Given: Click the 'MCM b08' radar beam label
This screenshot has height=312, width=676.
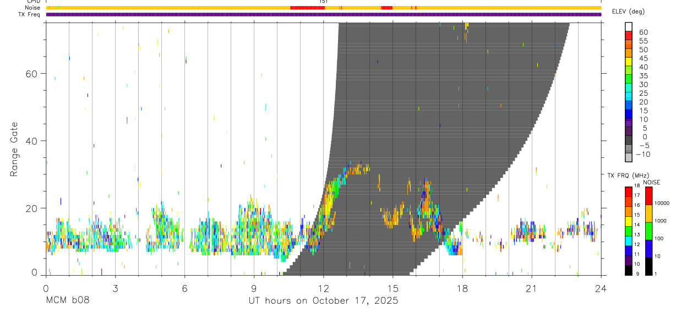Looking at the screenshot, I should (67, 300).
